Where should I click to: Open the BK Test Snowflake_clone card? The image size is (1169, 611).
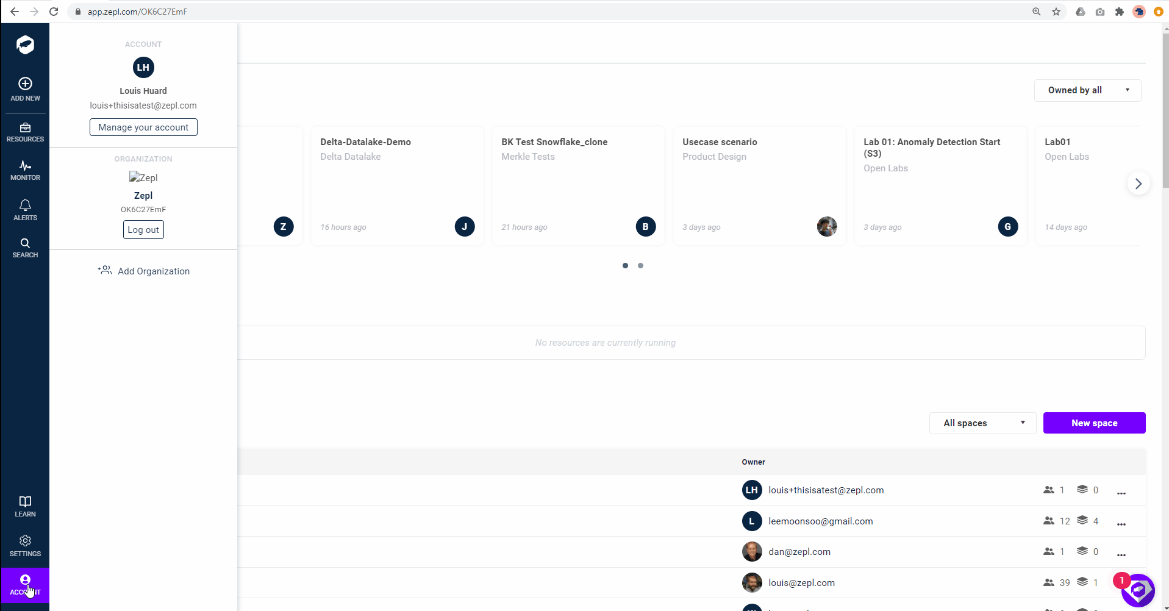(578, 185)
